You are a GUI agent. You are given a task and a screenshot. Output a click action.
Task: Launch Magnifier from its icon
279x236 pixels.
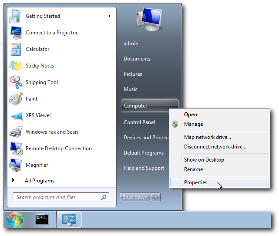point(16,165)
